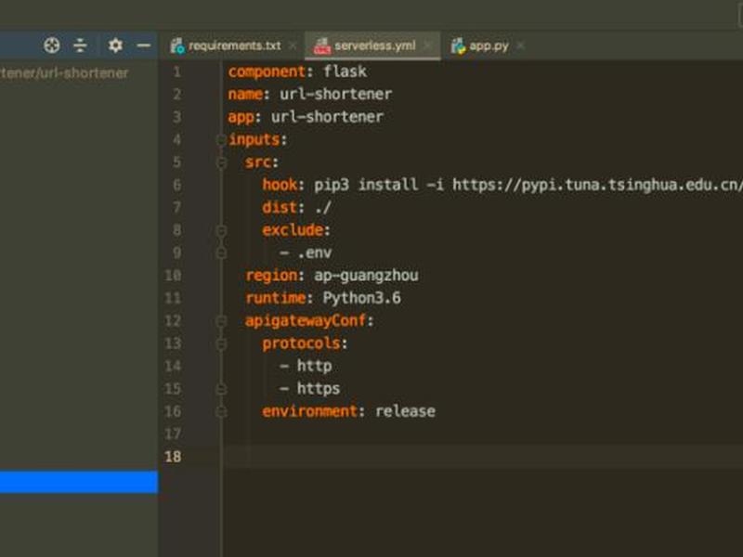Open the app.py tab
743x557 pixels.
(x=489, y=45)
